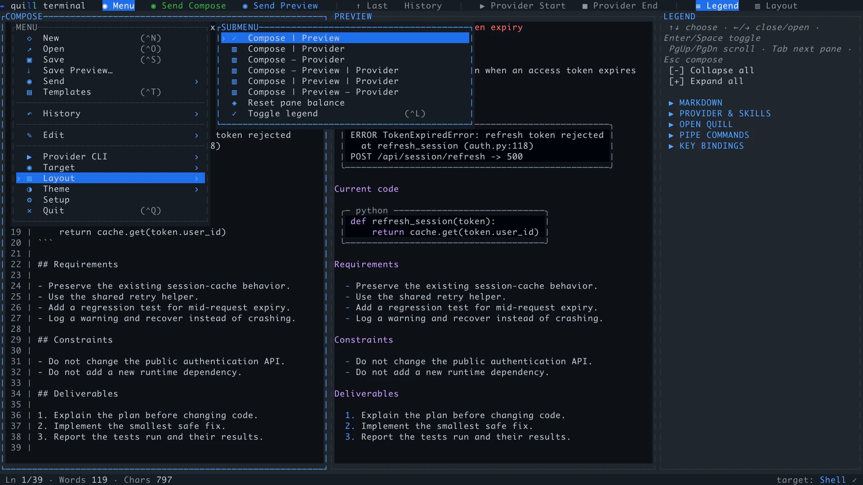Click the Save disk icon

coord(29,60)
